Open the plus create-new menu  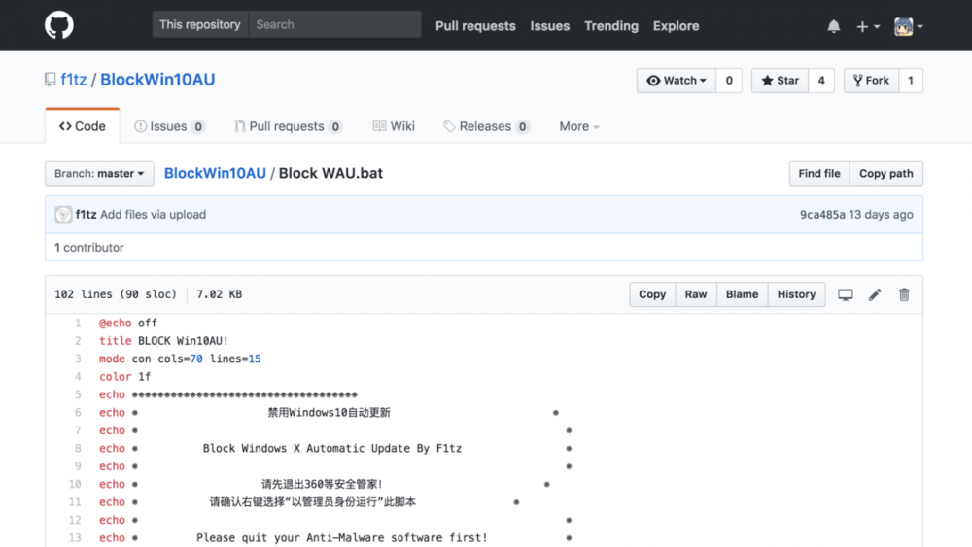[x=868, y=26]
